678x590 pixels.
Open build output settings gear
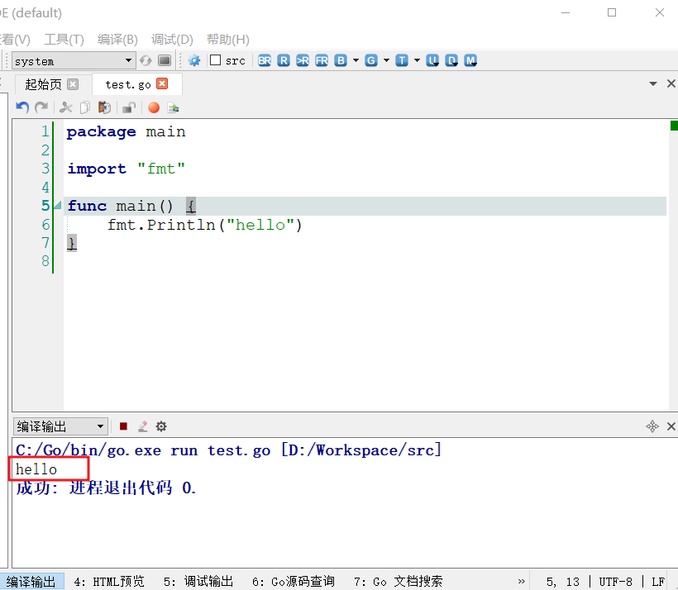point(161,426)
